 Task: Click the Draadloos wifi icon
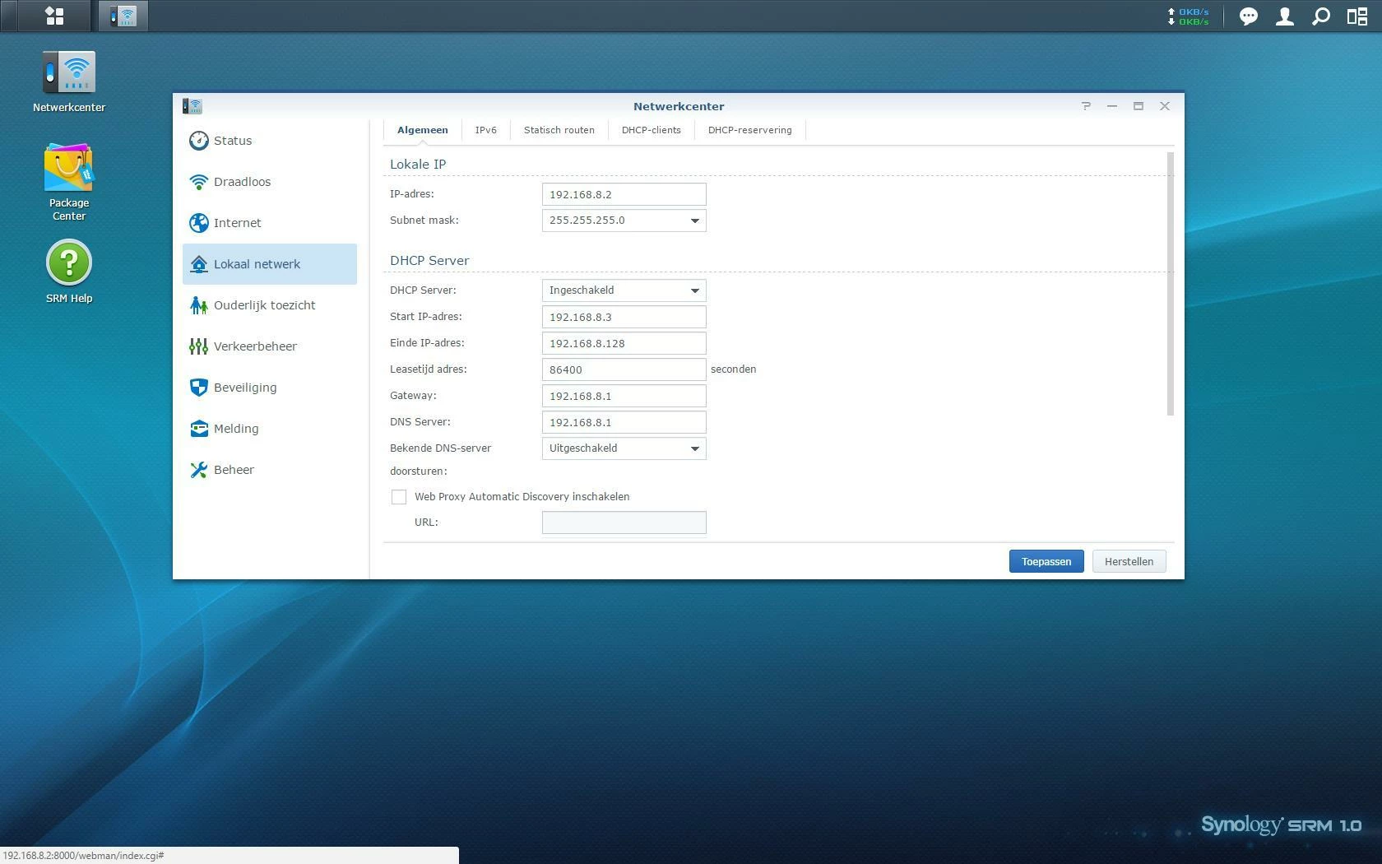click(x=198, y=182)
